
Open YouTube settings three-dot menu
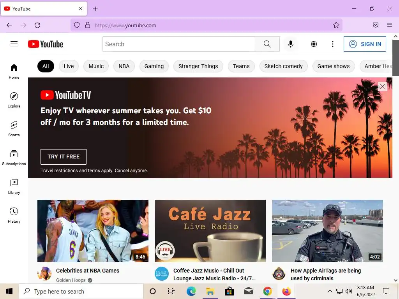pos(333,44)
